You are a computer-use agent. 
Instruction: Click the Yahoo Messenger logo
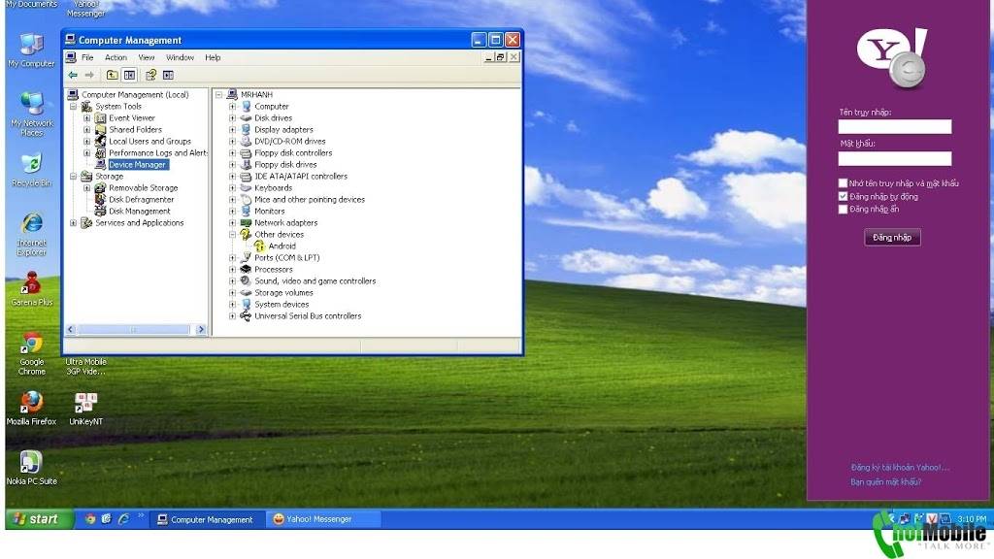tap(893, 58)
